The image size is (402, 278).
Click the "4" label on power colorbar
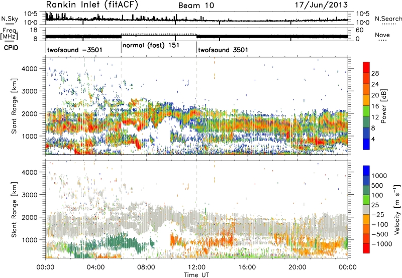373,139
